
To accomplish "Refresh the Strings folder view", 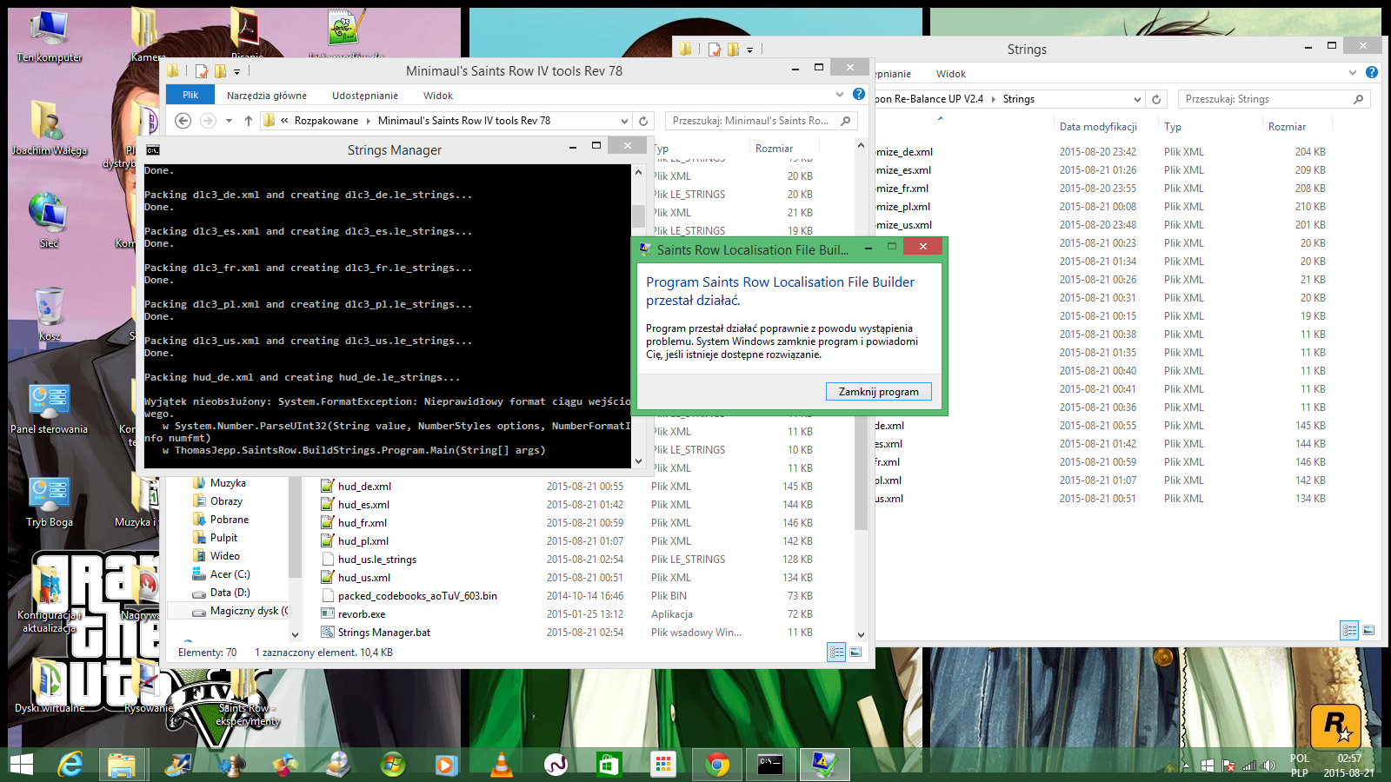I will coord(1156,99).
